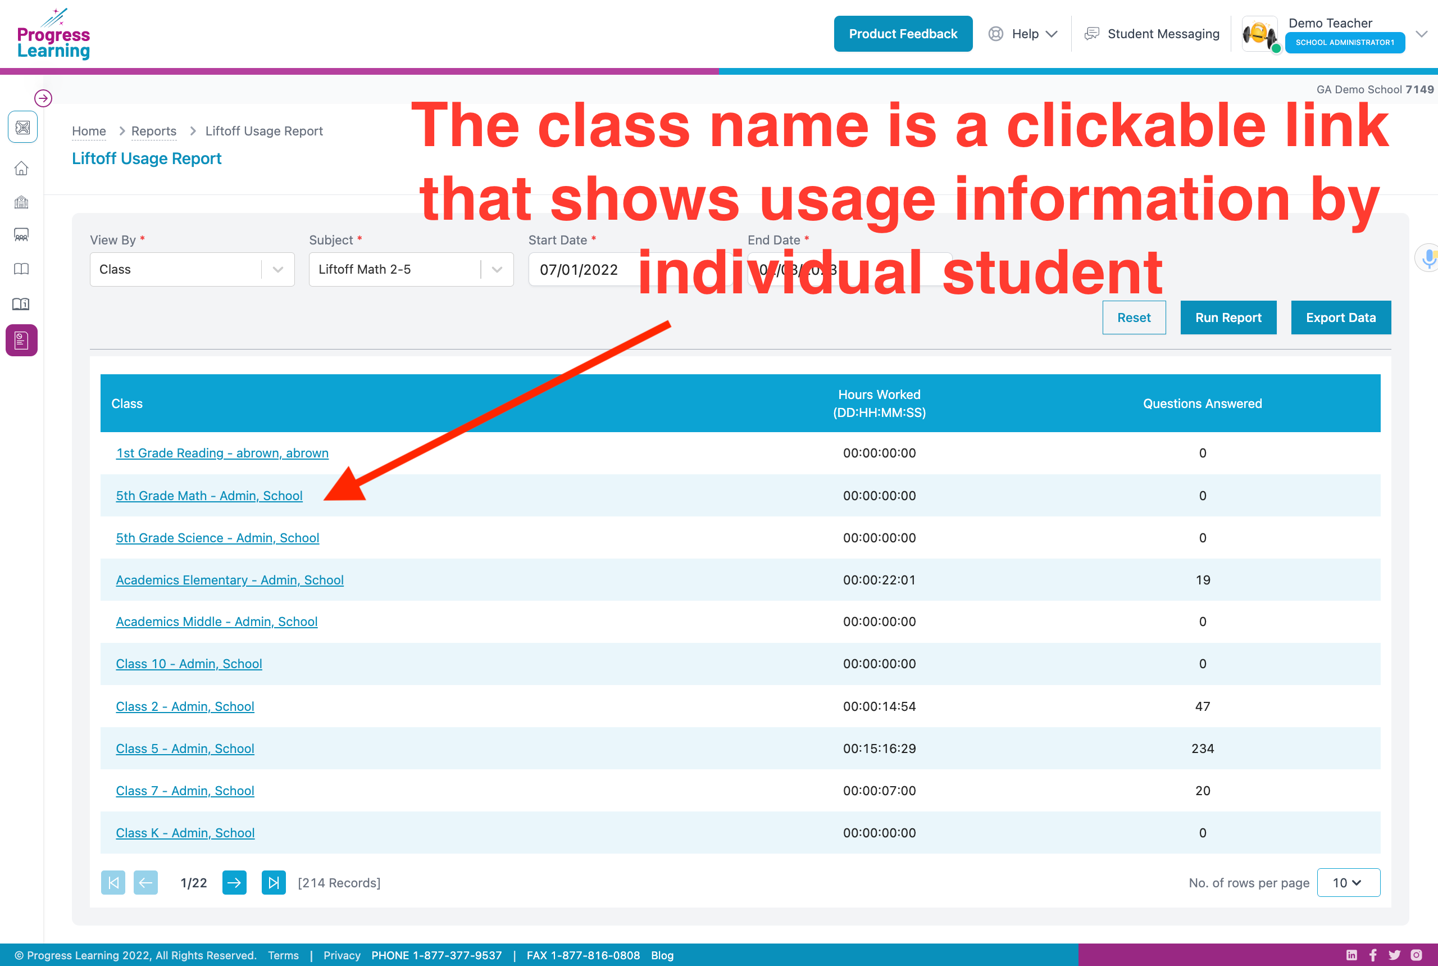Open the LinkedIn icon in the footer
This screenshot has width=1438, height=966.
1351,955
